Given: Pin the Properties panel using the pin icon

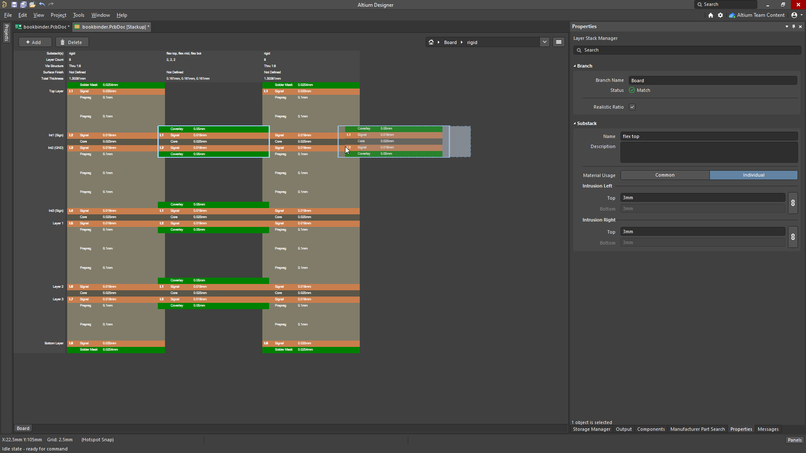Looking at the screenshot, I should point(793,26).
